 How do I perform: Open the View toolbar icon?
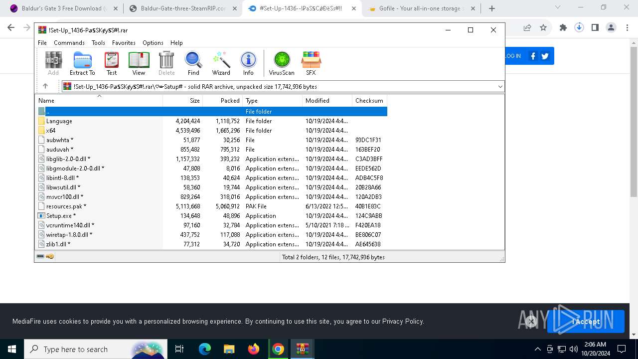click(139, 63)
